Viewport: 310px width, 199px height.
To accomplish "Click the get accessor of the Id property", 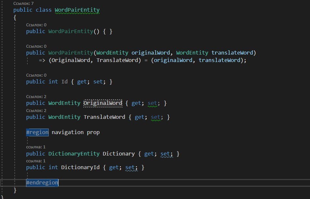I will pos(82,82).
